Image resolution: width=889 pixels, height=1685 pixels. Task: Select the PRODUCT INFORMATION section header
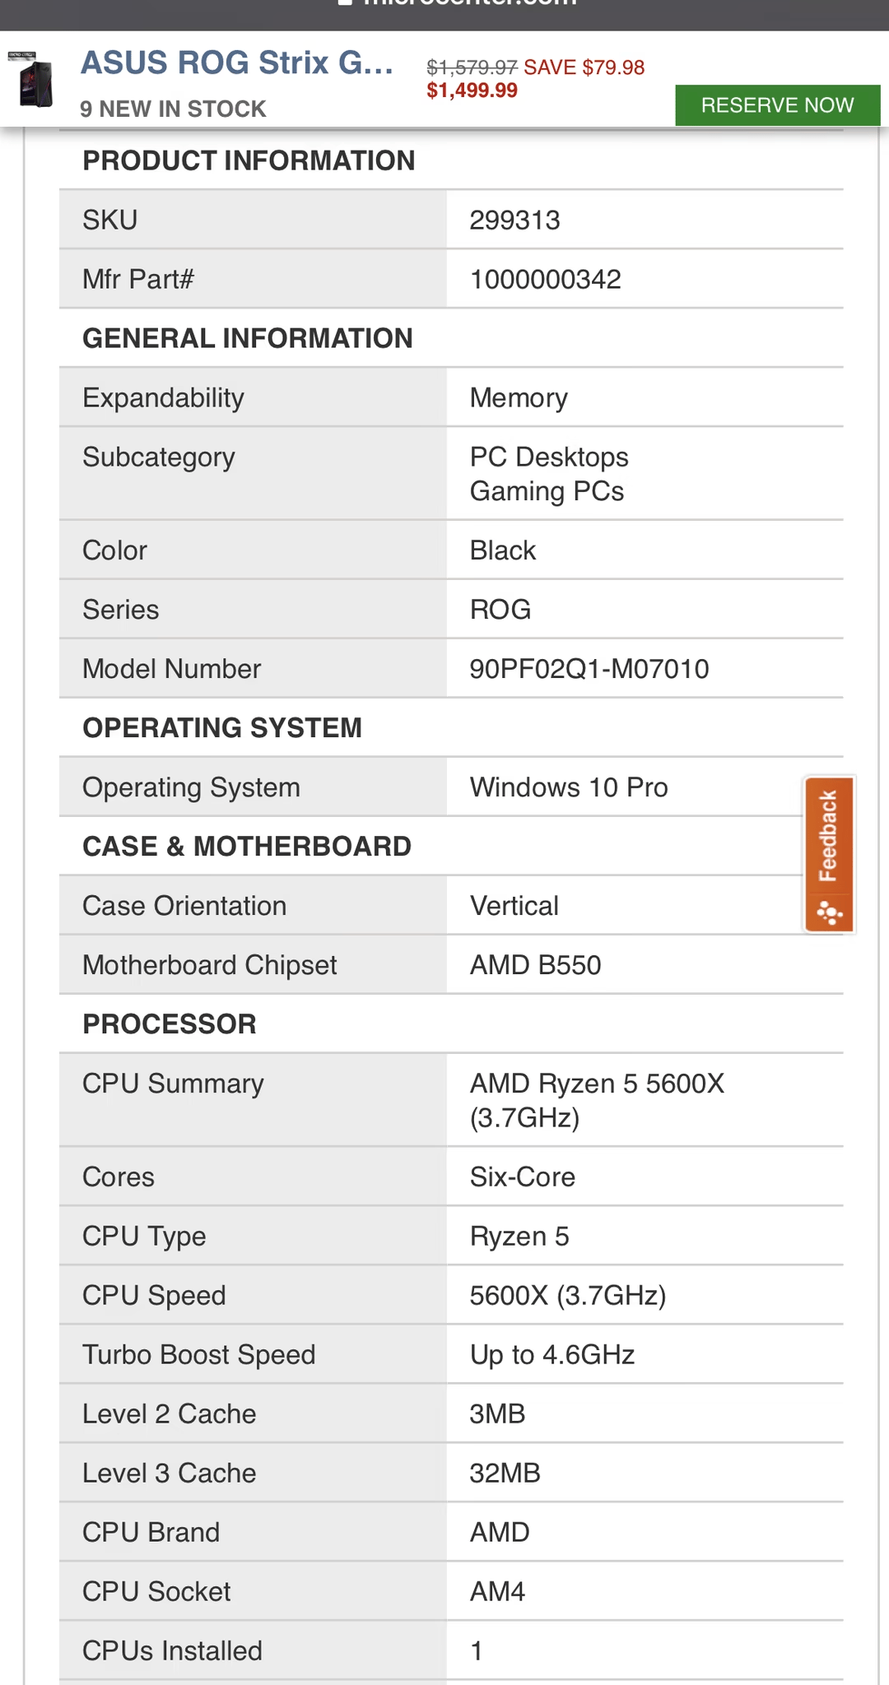pos(249,160)
